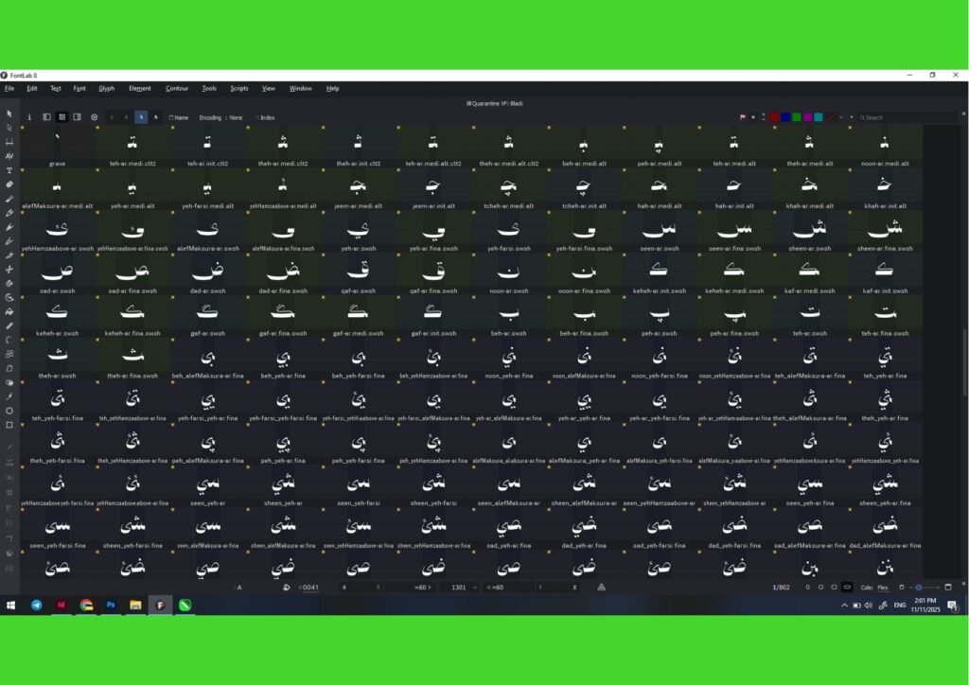Enable the highlighted large 'A' cell-size toggle

tap(141, 117)
